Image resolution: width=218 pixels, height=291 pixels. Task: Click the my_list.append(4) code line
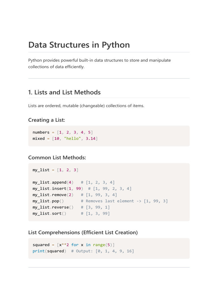click(x=53, y=182)
